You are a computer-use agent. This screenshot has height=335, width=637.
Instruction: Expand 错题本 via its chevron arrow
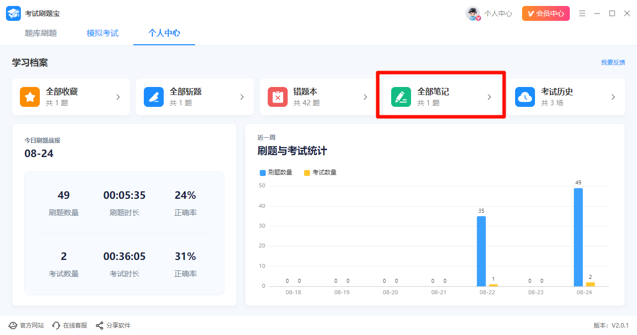coord(365,97)
